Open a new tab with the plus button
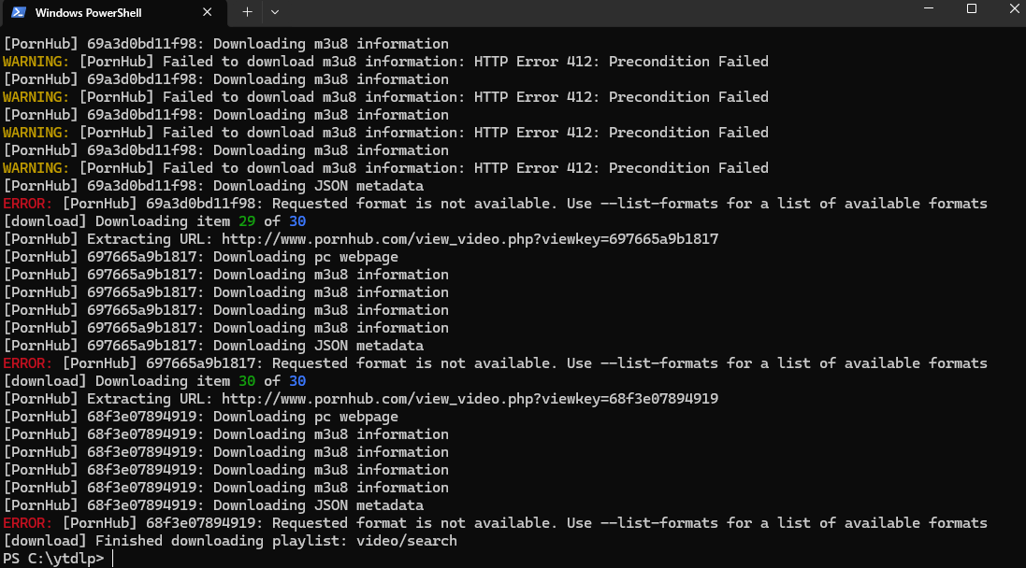The image size is (1026, 568). tap(247, 12)
